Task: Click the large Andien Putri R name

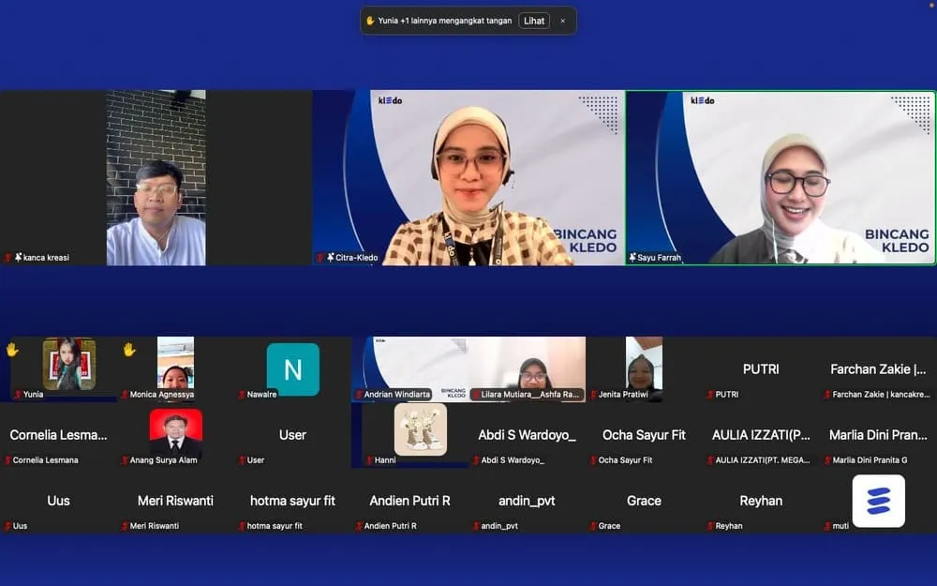Action: coord(409,501)
